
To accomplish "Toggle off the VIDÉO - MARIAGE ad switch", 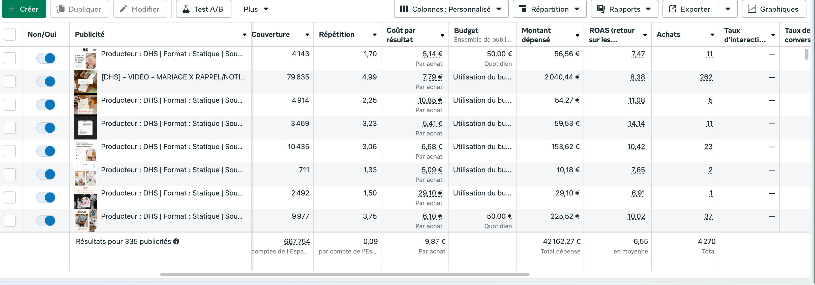I will [46, 81].
